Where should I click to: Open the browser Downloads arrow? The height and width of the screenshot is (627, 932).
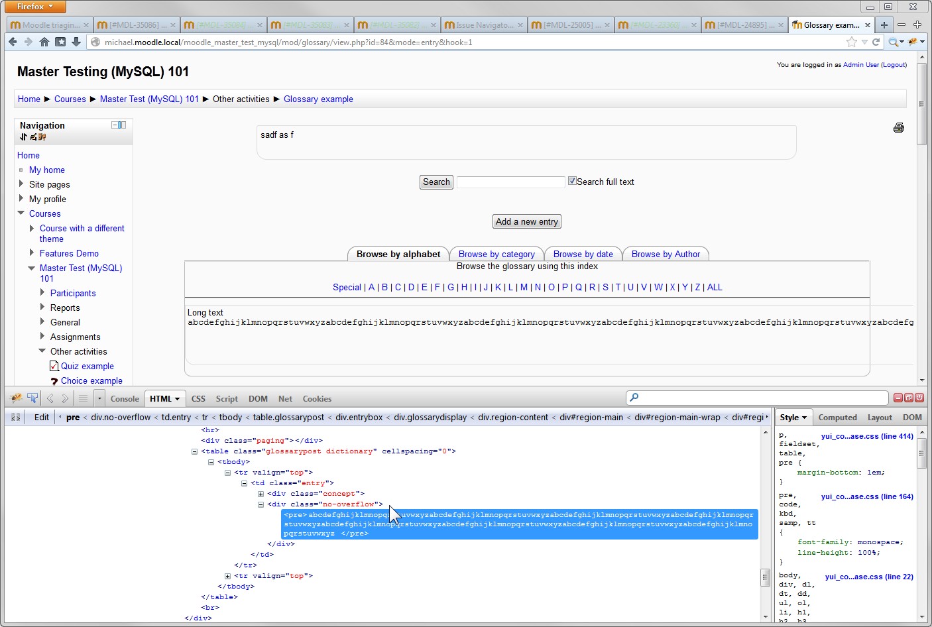76,42
